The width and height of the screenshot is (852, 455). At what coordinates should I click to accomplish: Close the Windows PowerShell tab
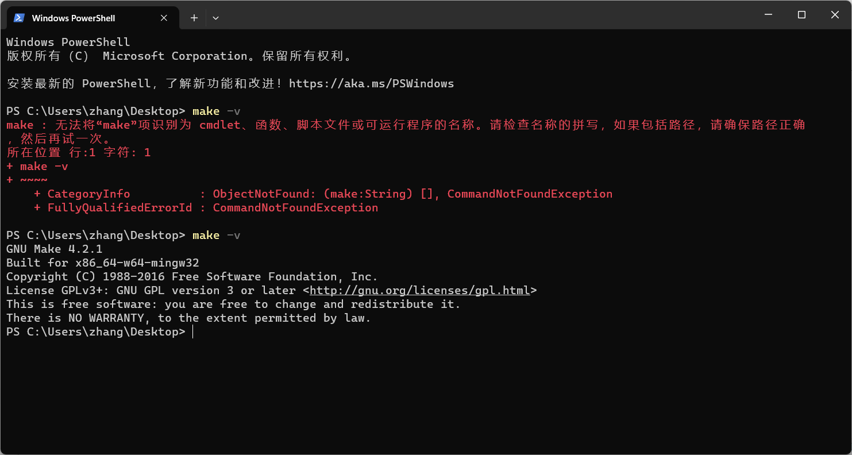(x=164, y=18)
